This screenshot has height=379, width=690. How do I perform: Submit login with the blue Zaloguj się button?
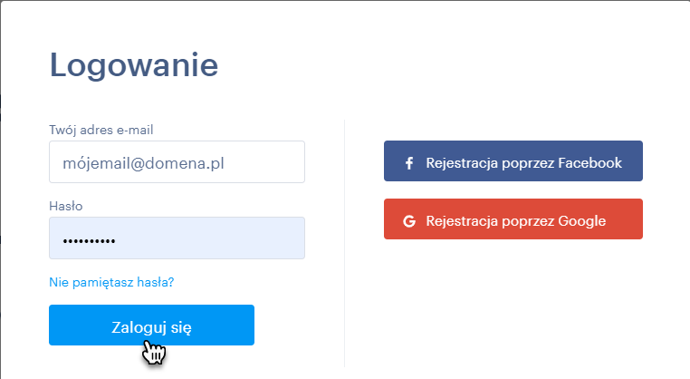(x=151, y=325)
